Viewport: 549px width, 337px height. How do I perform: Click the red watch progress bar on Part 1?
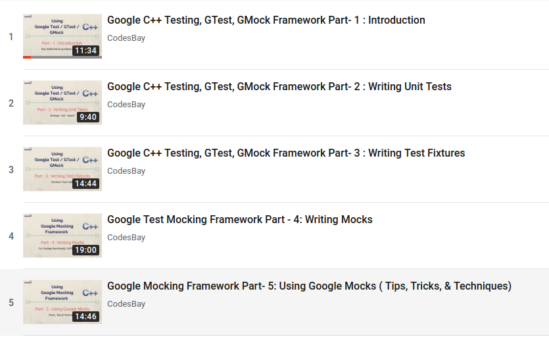point(27,57)
